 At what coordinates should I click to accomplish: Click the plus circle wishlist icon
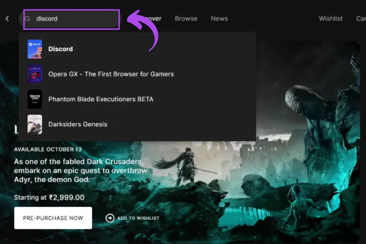point(110,218)
